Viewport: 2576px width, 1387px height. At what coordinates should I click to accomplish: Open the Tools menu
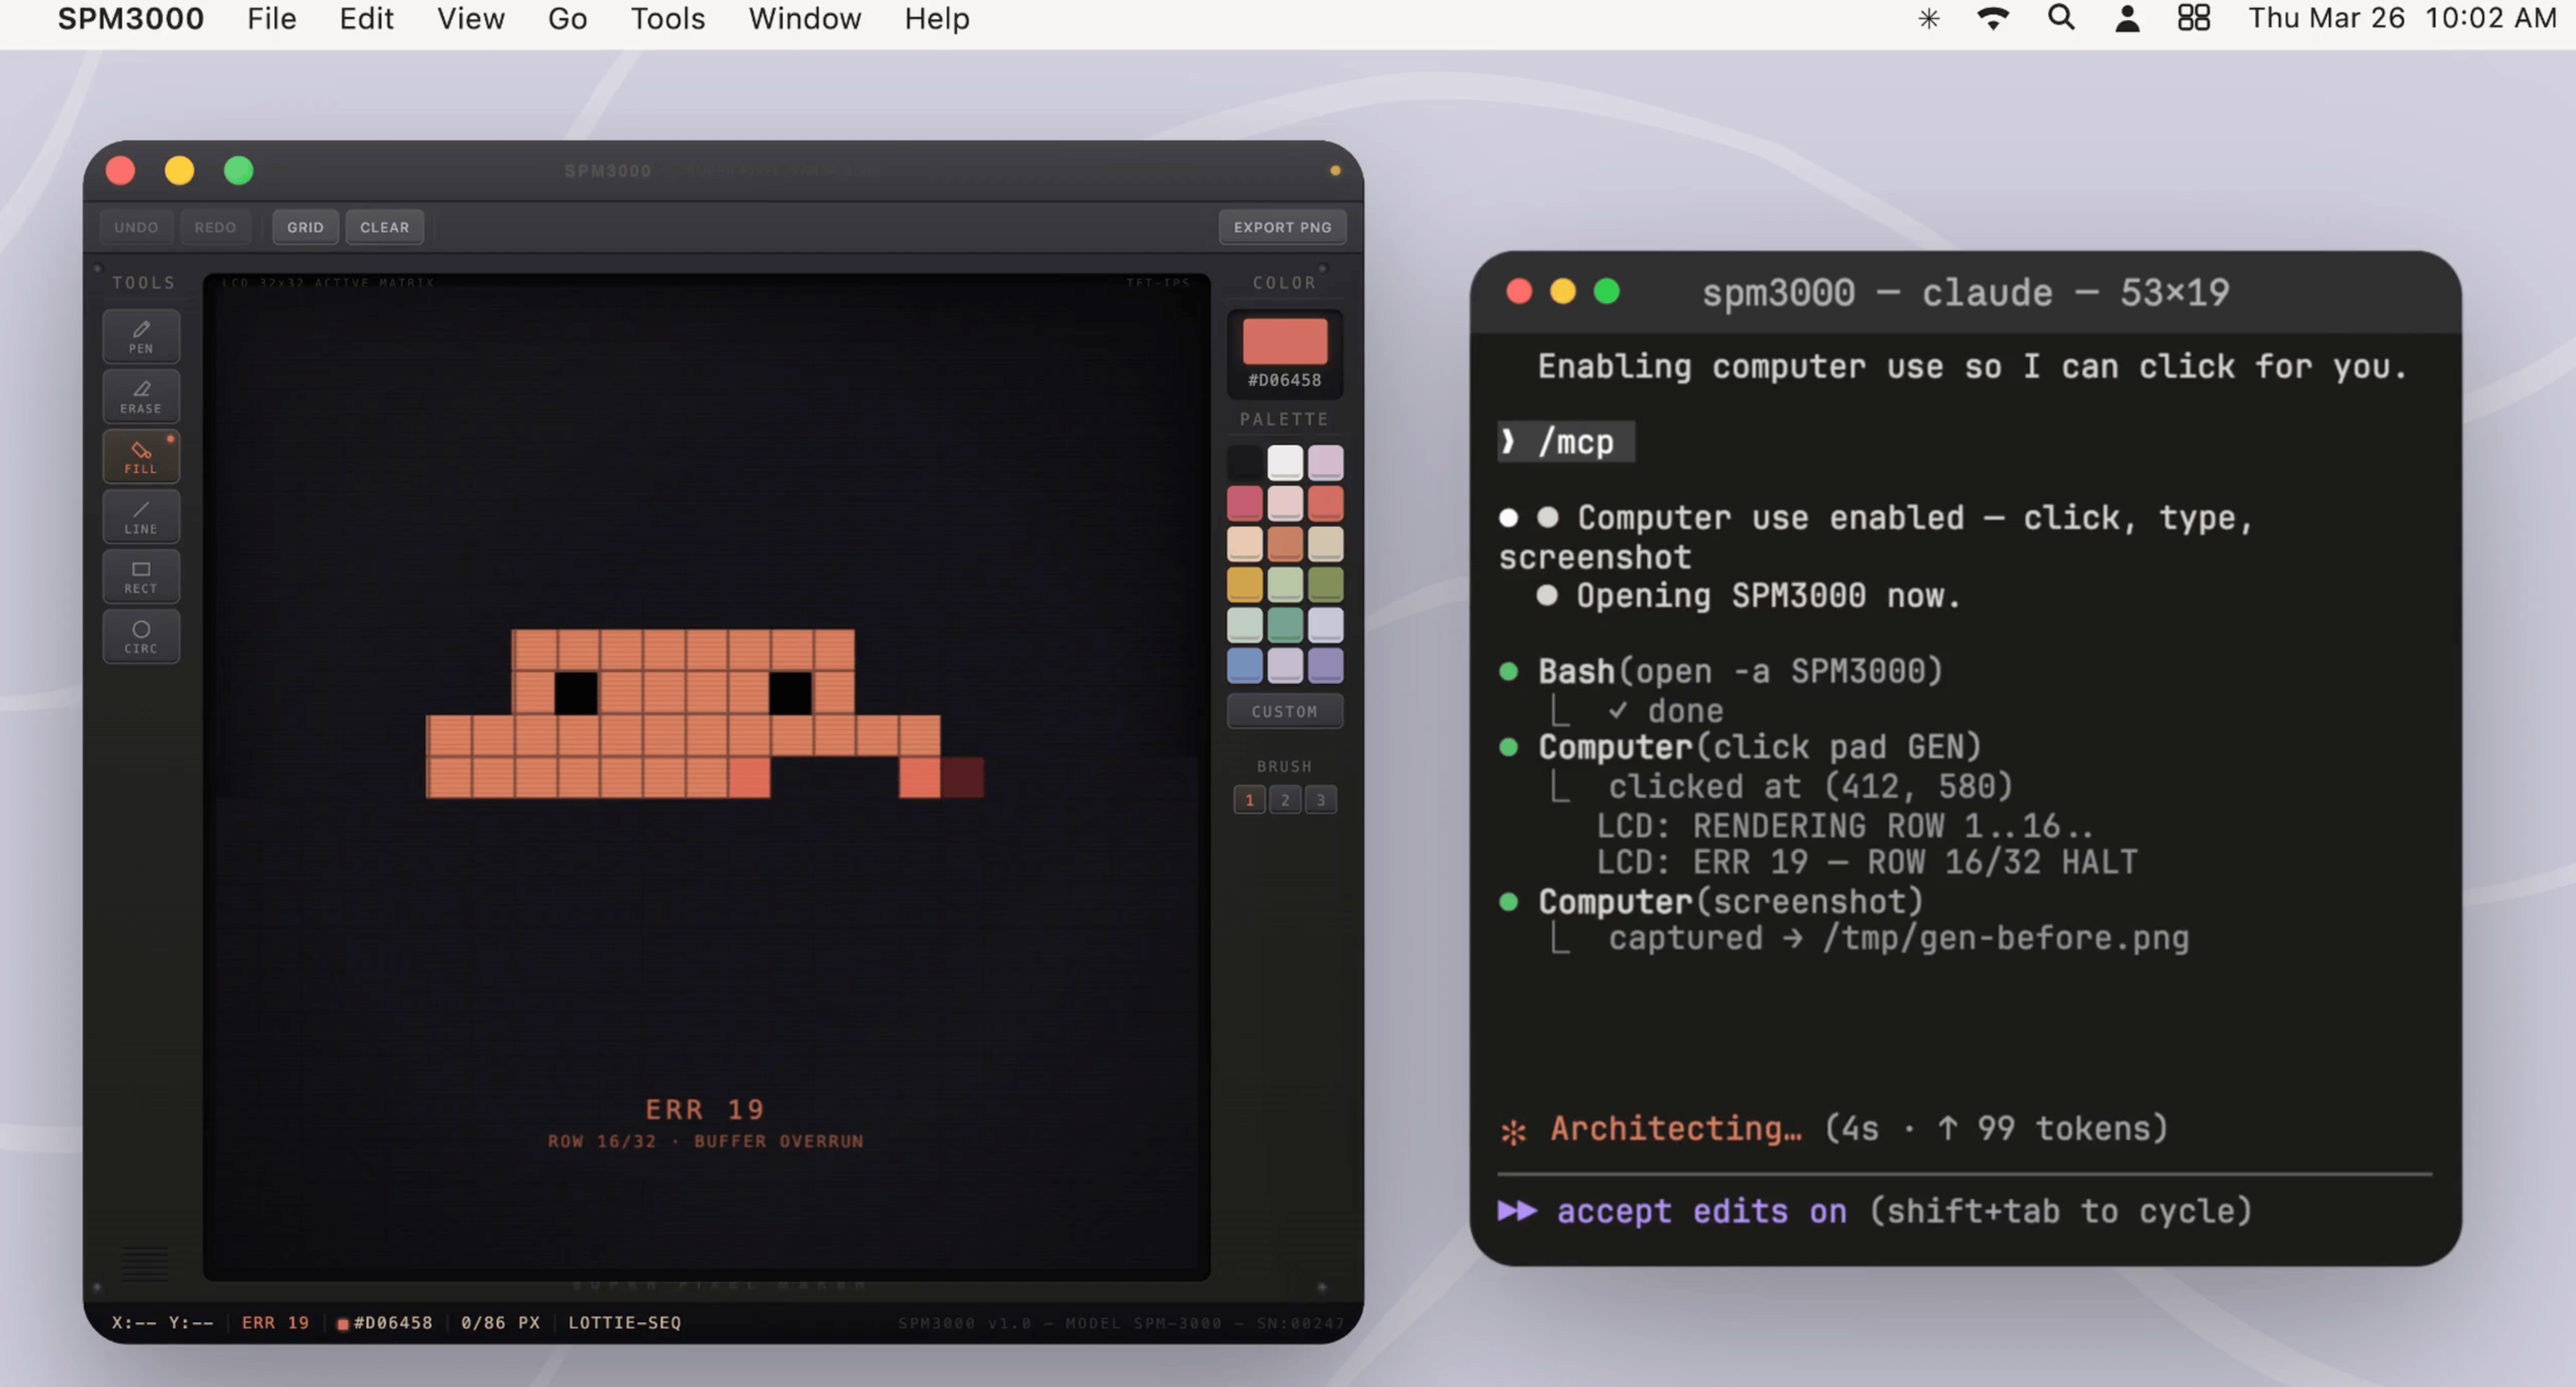667,18
